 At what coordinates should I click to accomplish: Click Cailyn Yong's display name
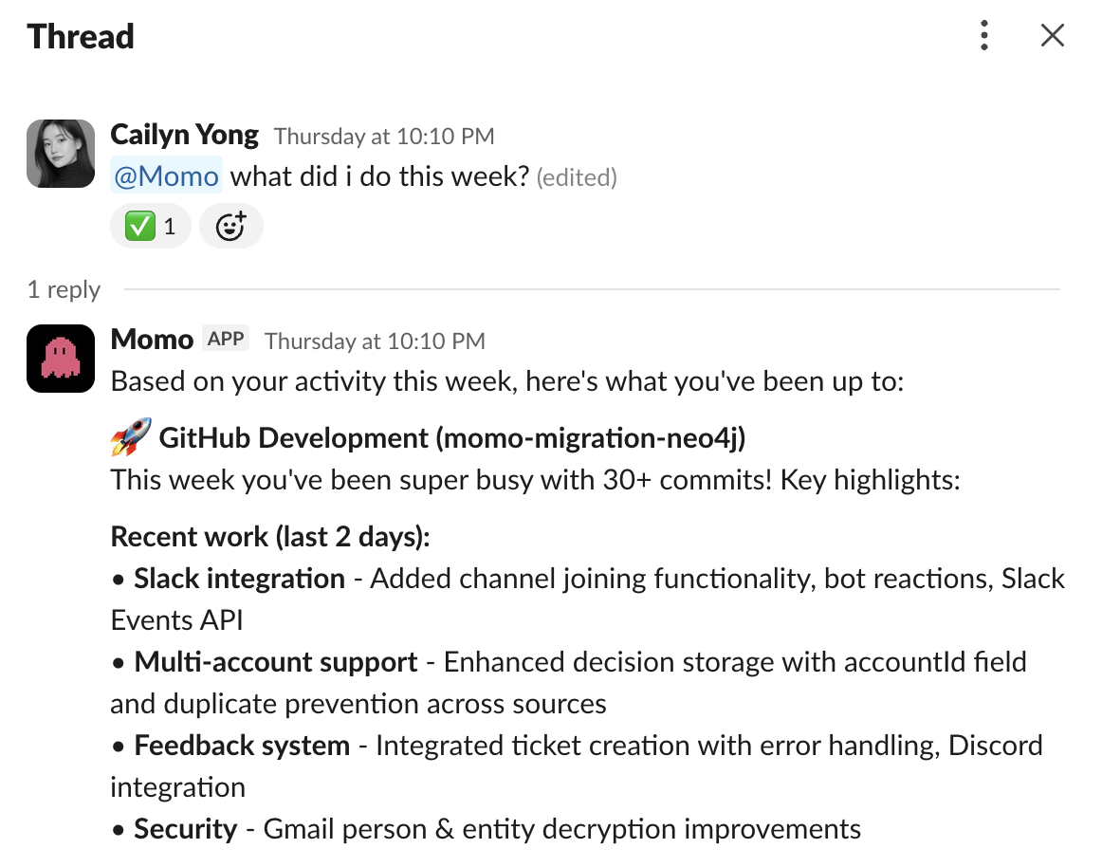tap(185, 135)
